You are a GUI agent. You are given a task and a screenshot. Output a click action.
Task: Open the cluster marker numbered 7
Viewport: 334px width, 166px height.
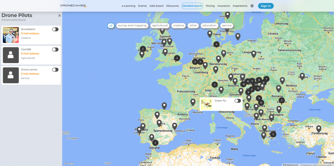click(x=266, y=79)
